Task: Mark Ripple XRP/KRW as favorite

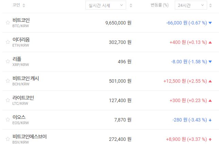Action: [x=7, y=62]
